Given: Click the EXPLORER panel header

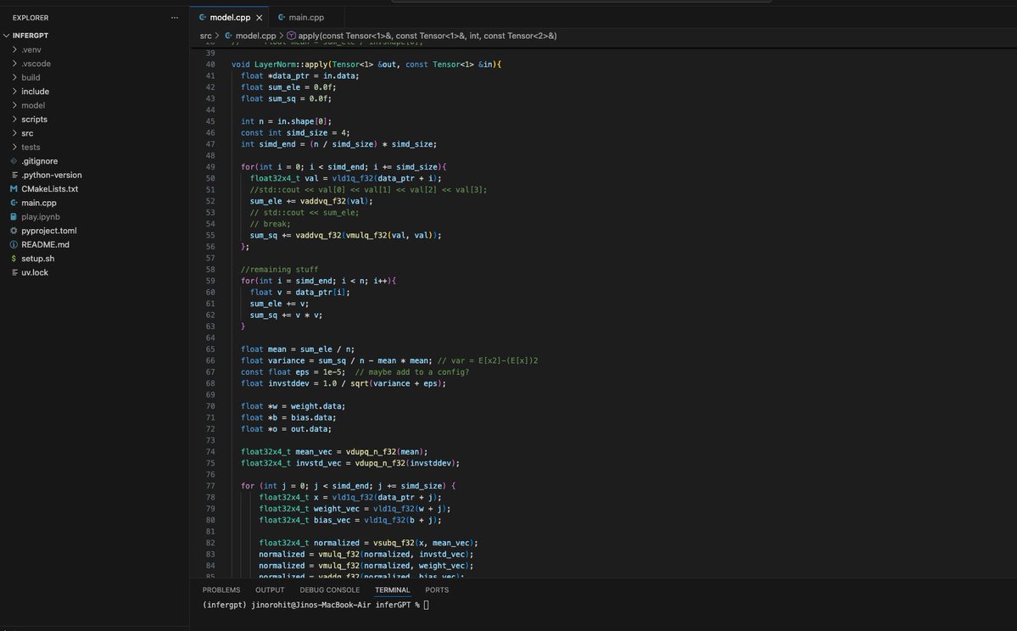Looking at the screenshot, I should click(x=31, y=18).
